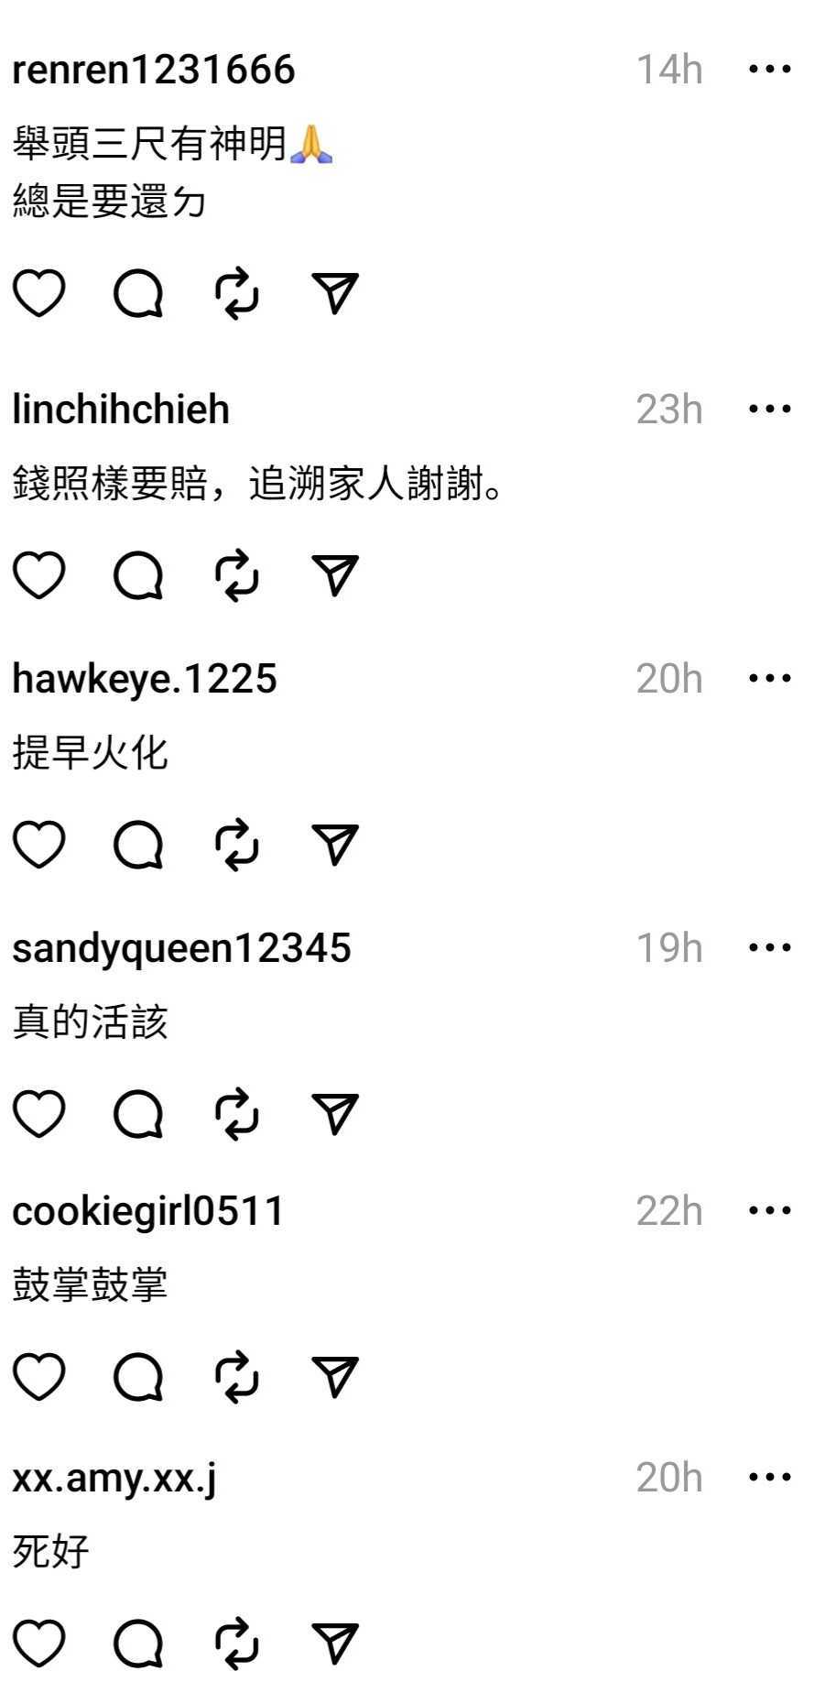Open linchihchieh's profile
Viewport: 836px width, 1693px height.
tap(121, 410)
